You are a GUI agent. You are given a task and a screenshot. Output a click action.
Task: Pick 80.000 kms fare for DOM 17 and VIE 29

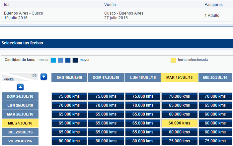[106, 141]
